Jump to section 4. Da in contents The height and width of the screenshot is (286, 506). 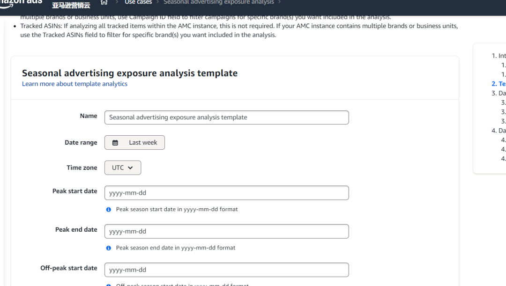tap(499, 131)
